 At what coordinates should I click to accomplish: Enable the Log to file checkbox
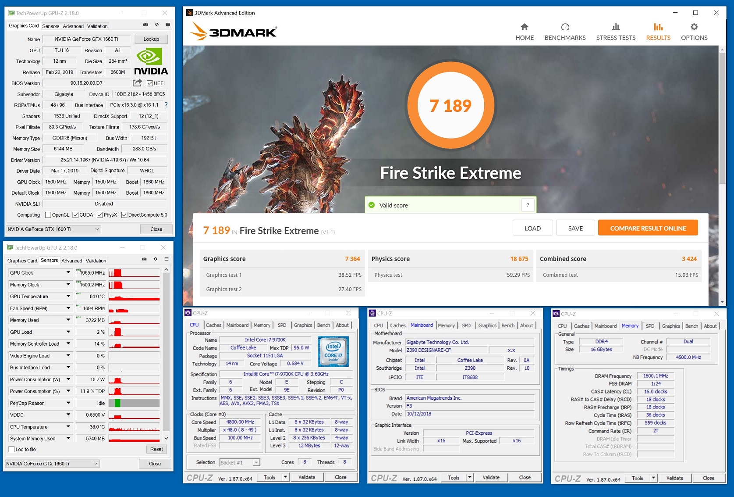tap(12, 449)
